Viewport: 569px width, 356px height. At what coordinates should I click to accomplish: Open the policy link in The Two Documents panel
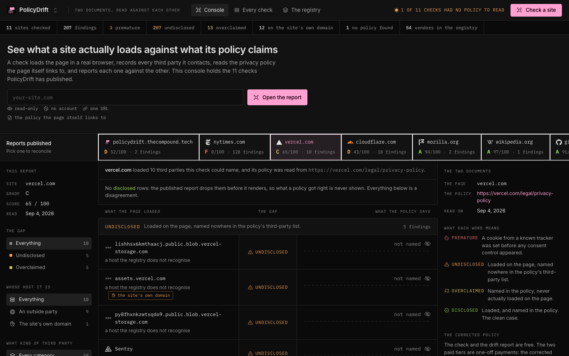(x=515, y=197)
